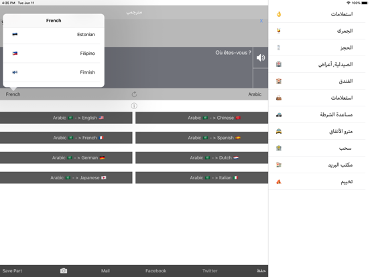This screenshot has height=277, width=370.
Task: Tap the camping tent icon
Action: (x=279, y=181)
